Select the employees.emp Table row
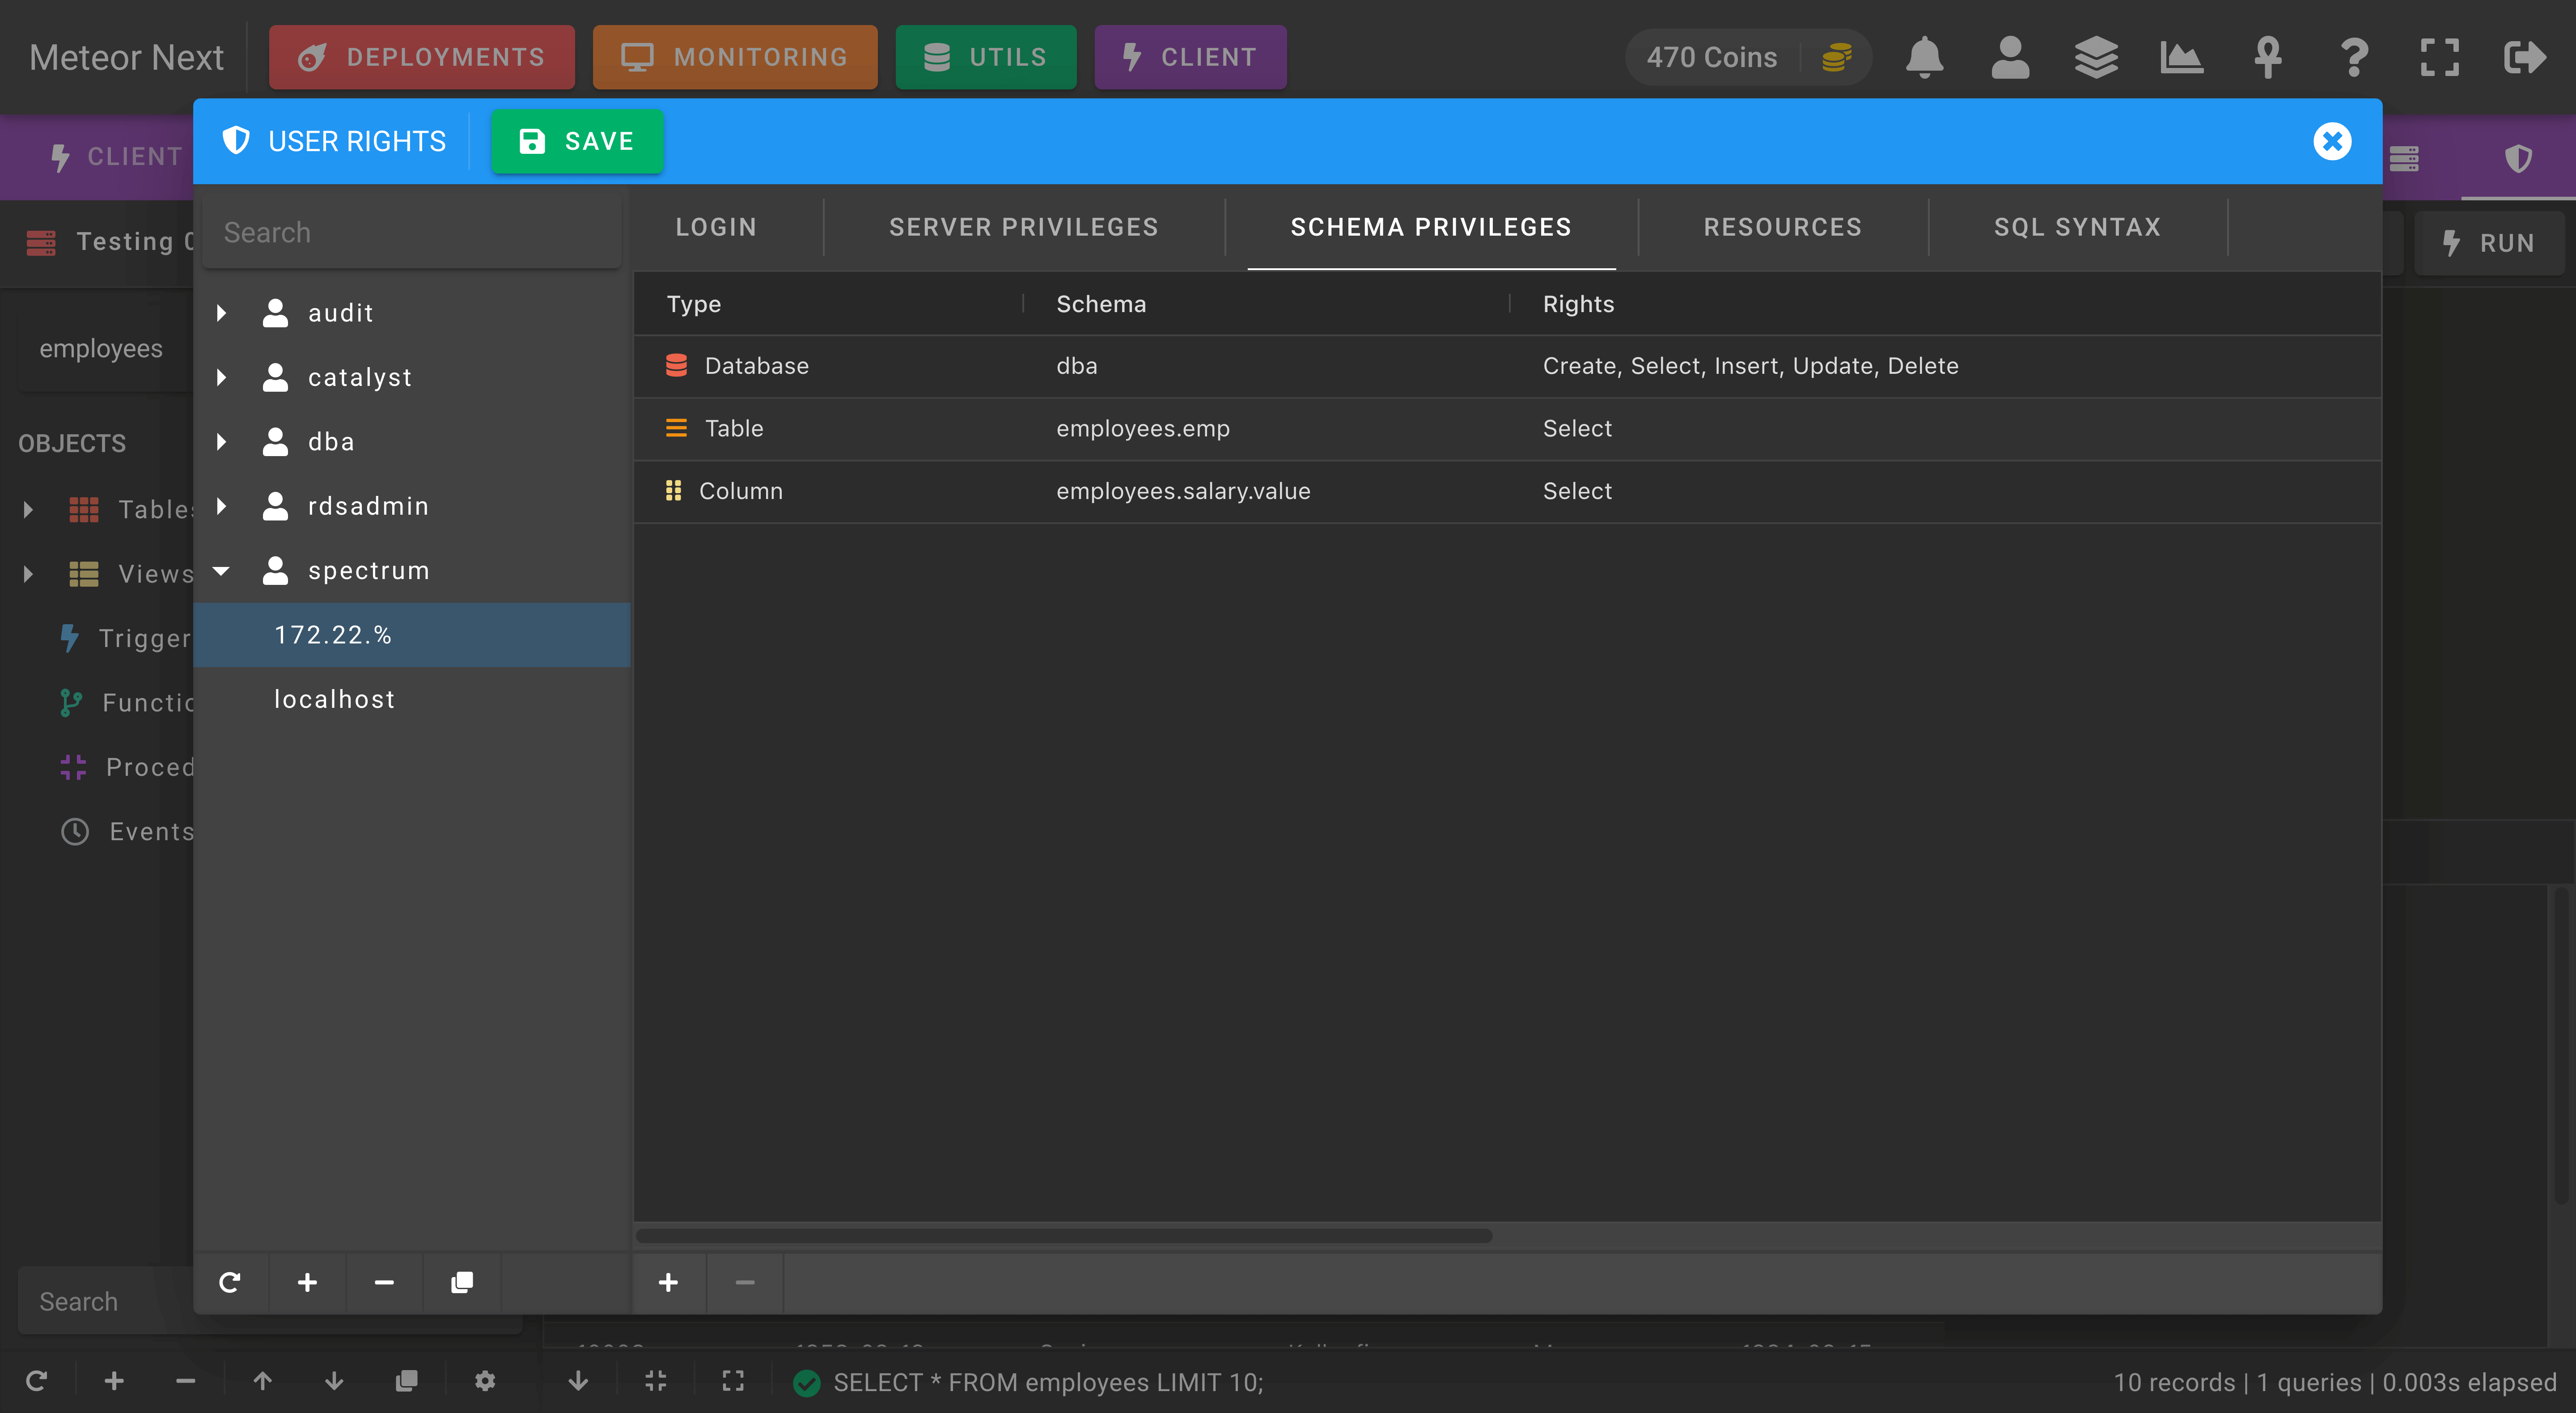 point(1507,428)
